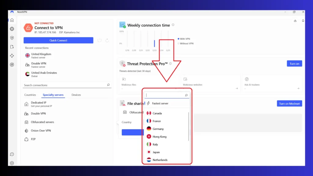Viewport: 313px width, 176px height.
Task: Click the Malicious websites card label
Action: click(x=193, y=85)
